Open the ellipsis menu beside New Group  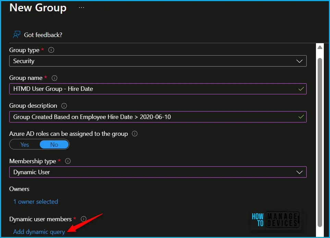[x=82, y=8]
